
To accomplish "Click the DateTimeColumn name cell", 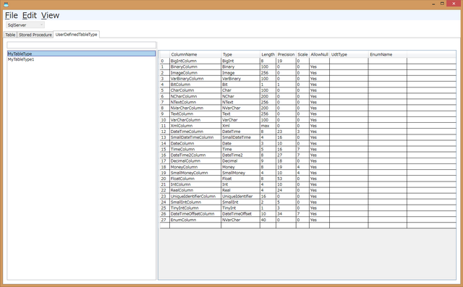I will [195, 132].
